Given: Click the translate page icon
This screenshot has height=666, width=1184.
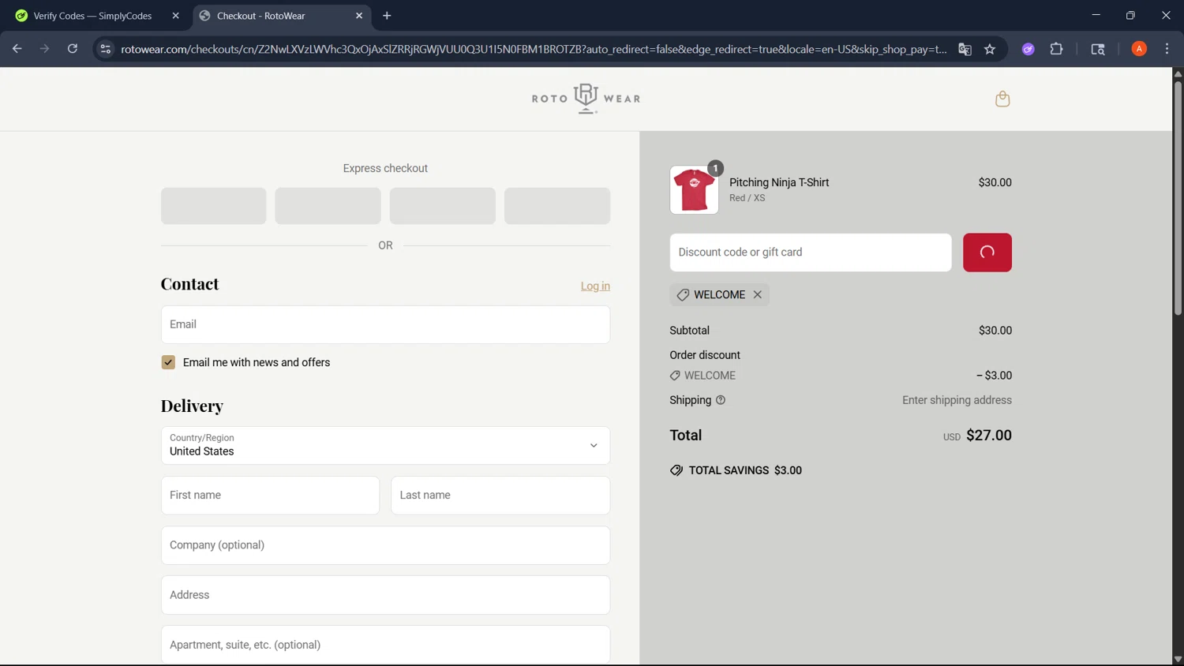Looking at the screenshot, I should tap(965, 49).
